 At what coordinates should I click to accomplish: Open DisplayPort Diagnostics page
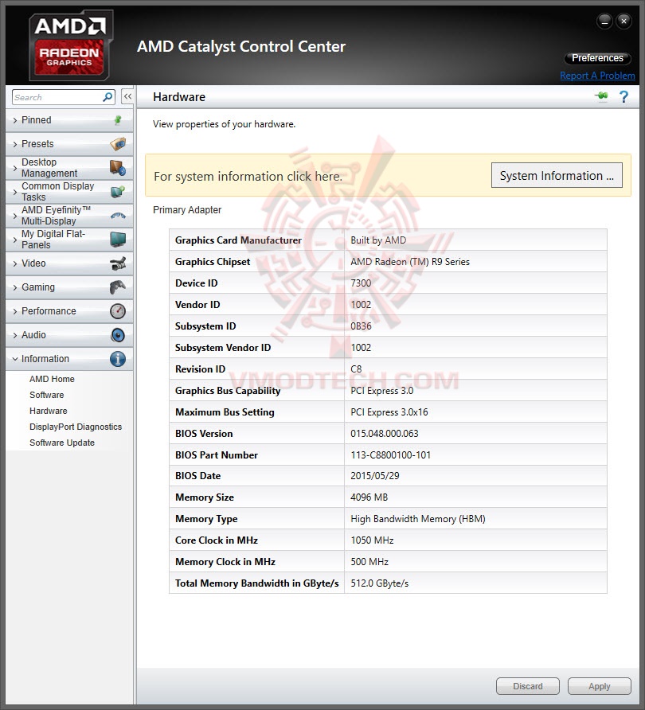(76, 427)
